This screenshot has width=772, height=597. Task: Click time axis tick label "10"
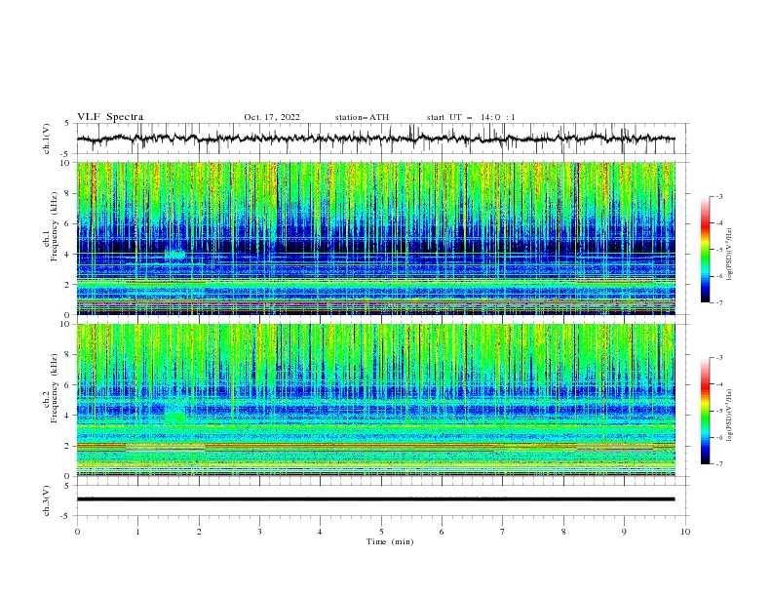tap(685, 532)
